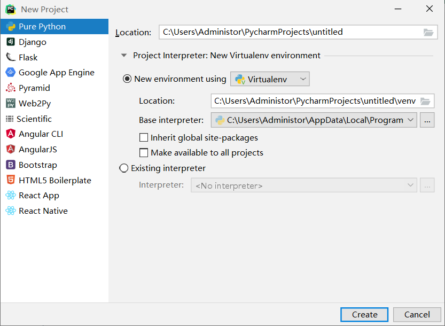This screenshot has width=445, height=326.
Task: Select Angular CLI project type label
Action: 41,134
